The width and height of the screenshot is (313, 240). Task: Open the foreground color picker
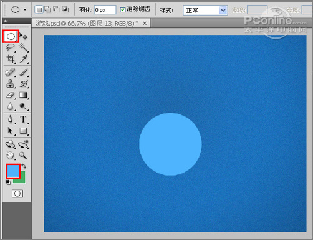(x=13, y=171)
